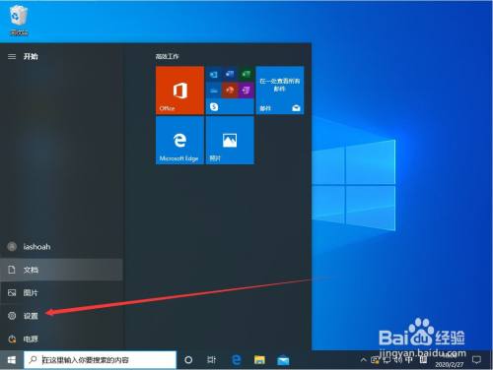Image resolution: width=493 pixels, height=370 pixels.
Task: Click into the taskbar search box
Action: pyautogui.click(x=100, y=360)
